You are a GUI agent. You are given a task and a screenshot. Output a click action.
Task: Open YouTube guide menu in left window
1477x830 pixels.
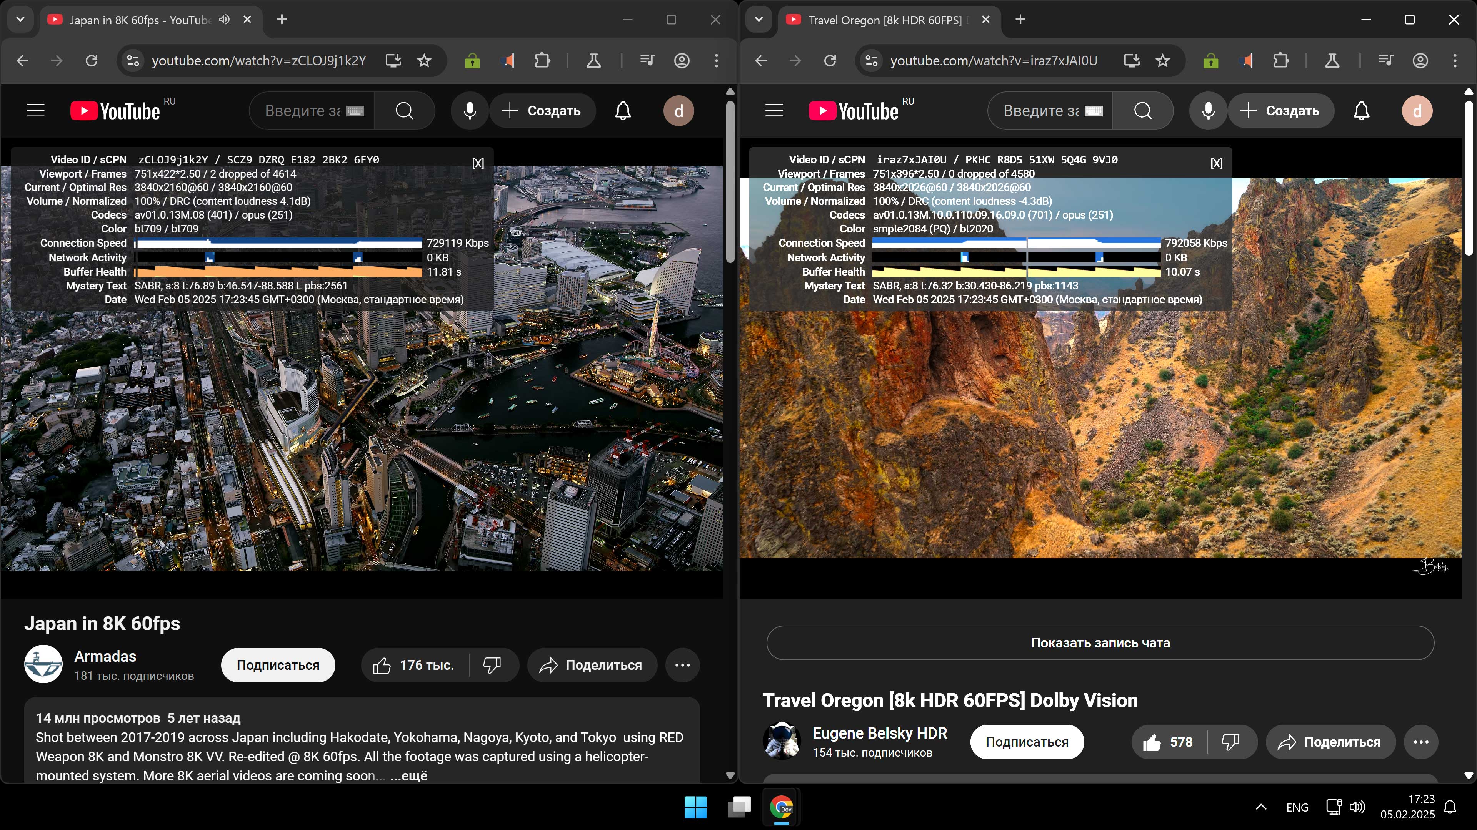[35, 111]
